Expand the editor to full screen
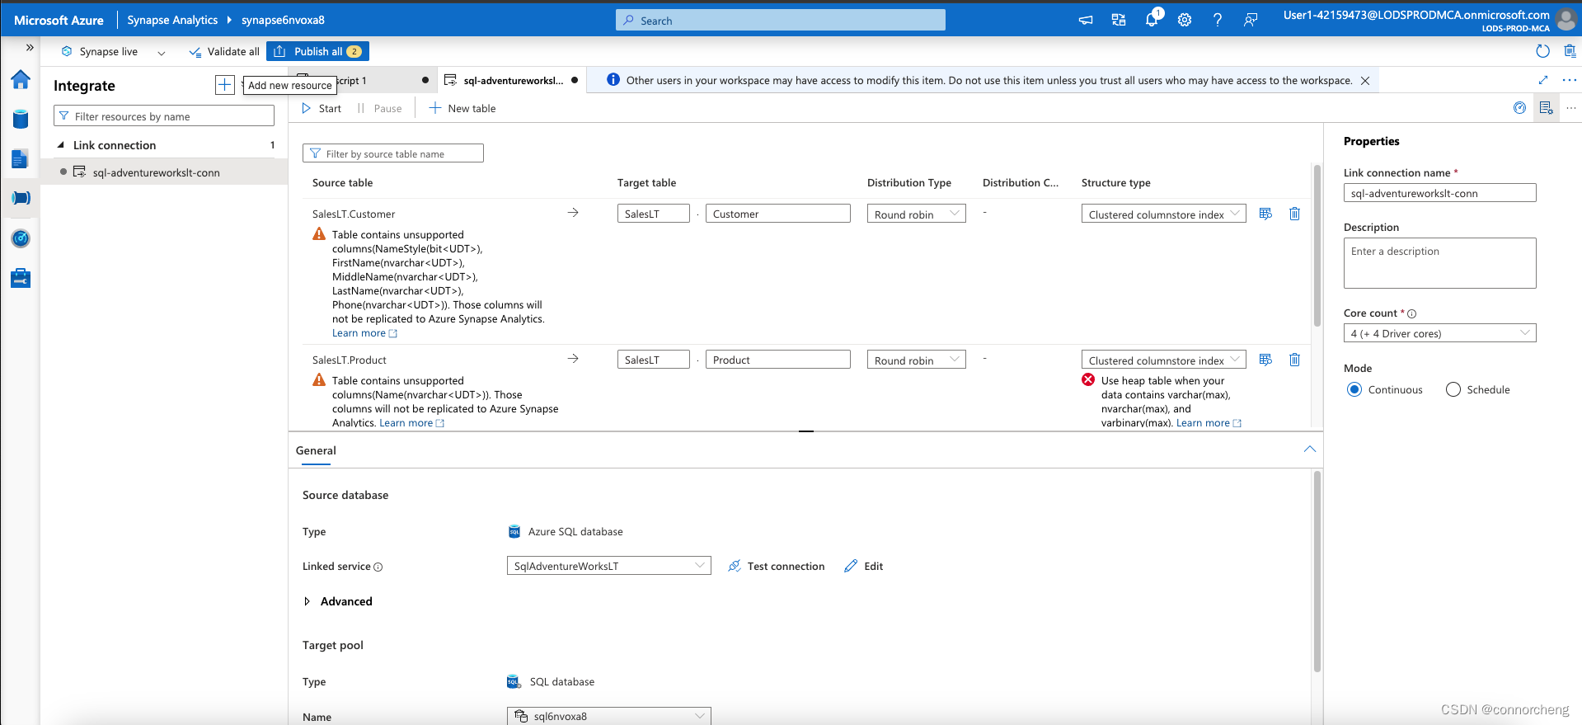The image size is (1582, 725). click(1543, 80)
